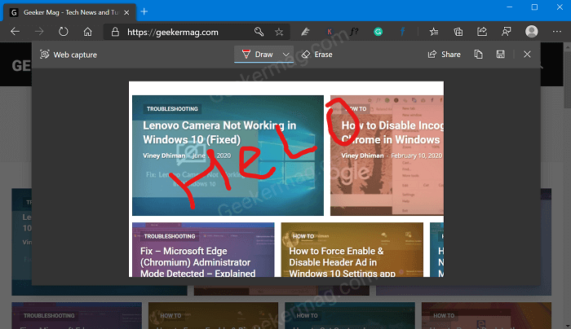Click the key icon in address bar
The width and height of the screenshot is (571, 329).
(259, 32)
